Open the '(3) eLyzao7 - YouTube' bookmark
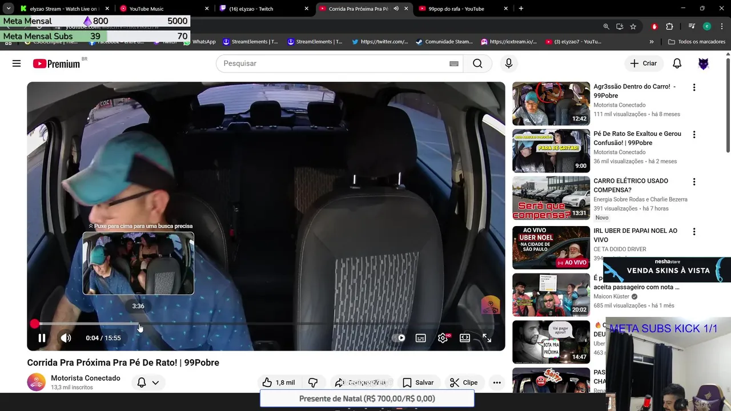731x411 pixels. click(x=573, y=42)
